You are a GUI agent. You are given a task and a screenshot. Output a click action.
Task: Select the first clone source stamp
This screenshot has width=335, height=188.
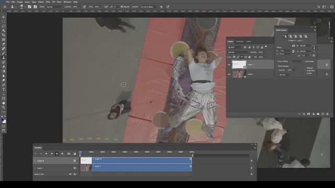(x=286, y=36)
